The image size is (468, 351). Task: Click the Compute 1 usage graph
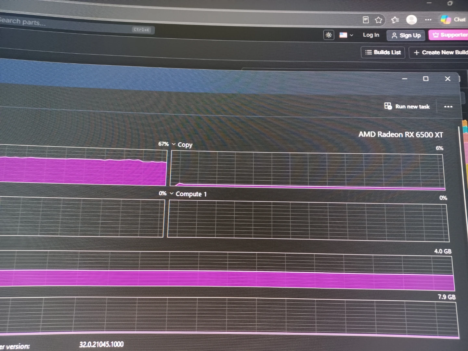[308, 220]
